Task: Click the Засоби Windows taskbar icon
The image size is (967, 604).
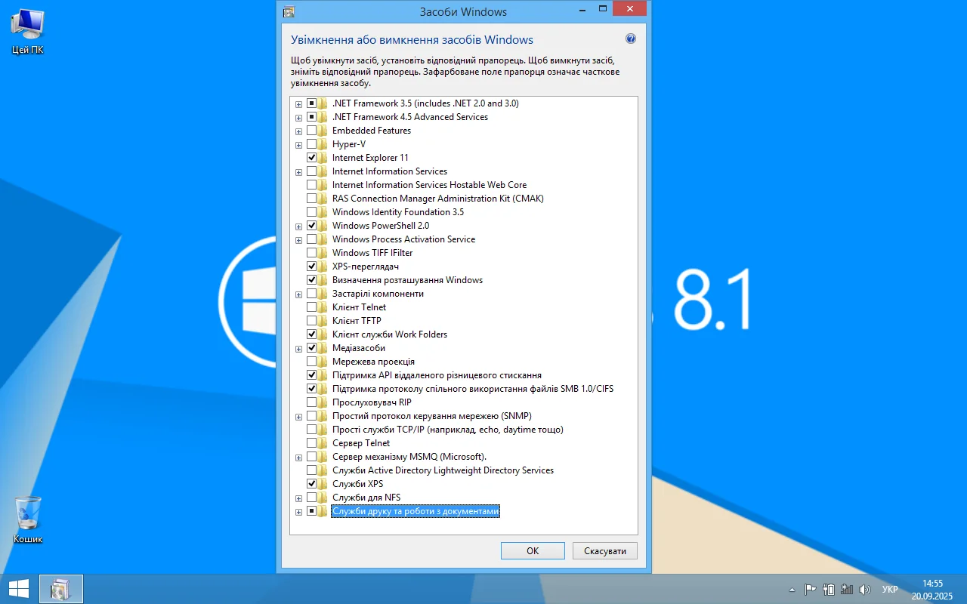Action: tap(60, 589)
